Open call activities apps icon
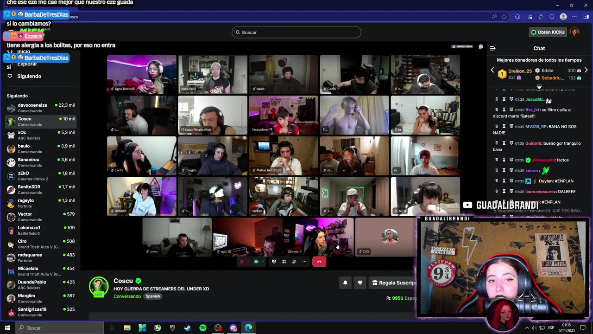Screen dimensions: 593x334 284,262
